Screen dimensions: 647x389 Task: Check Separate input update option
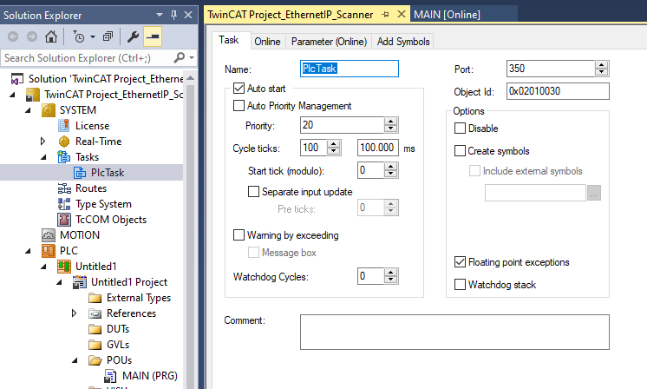point(253,192)
